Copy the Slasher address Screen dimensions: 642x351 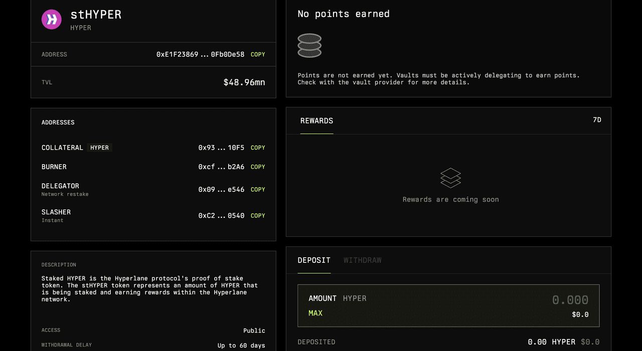point(258,216)
